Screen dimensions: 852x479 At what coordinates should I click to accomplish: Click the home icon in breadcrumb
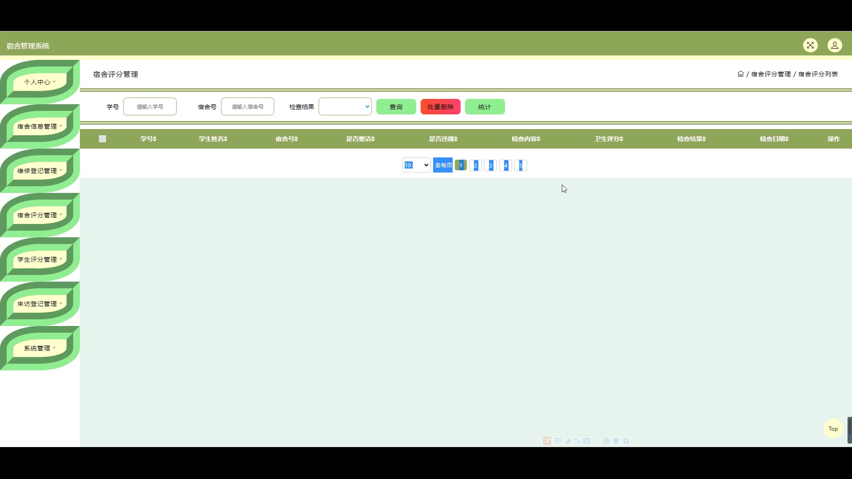coord(741,74)
